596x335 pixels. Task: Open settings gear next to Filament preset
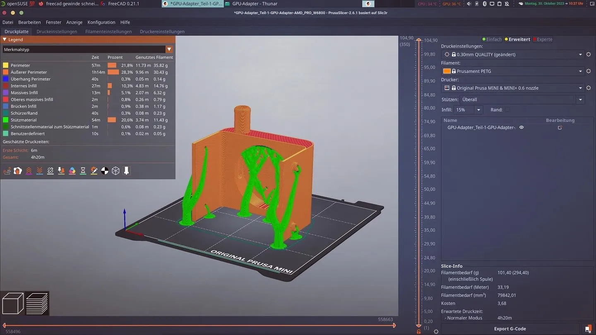(x=588, y=71)
